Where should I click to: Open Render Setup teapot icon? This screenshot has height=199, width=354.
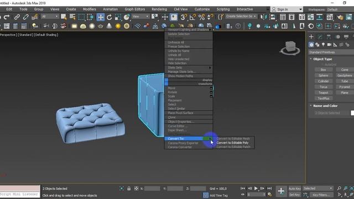pos(340,17)
